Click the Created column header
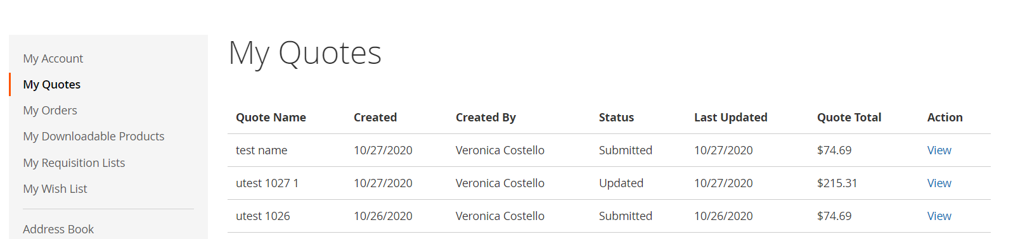Viewport: 1032px width, 239px height. tap(375, 117)
